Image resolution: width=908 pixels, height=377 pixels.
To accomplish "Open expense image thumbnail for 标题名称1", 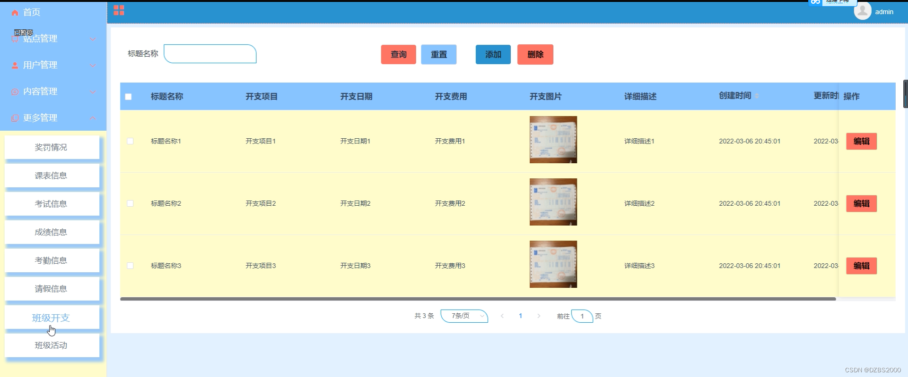I will 553,140.
